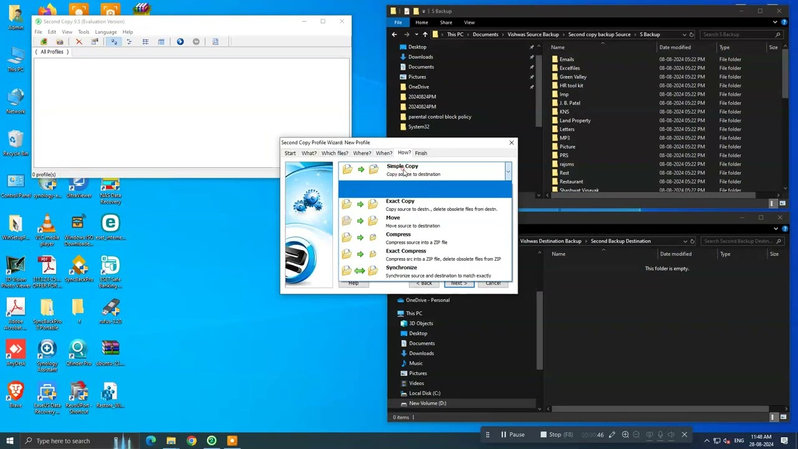This screenshot has height=449, width=798.
Task: Click the File Explorer taskbar icon
Action: pyautogui.click(x=171, y=441)
